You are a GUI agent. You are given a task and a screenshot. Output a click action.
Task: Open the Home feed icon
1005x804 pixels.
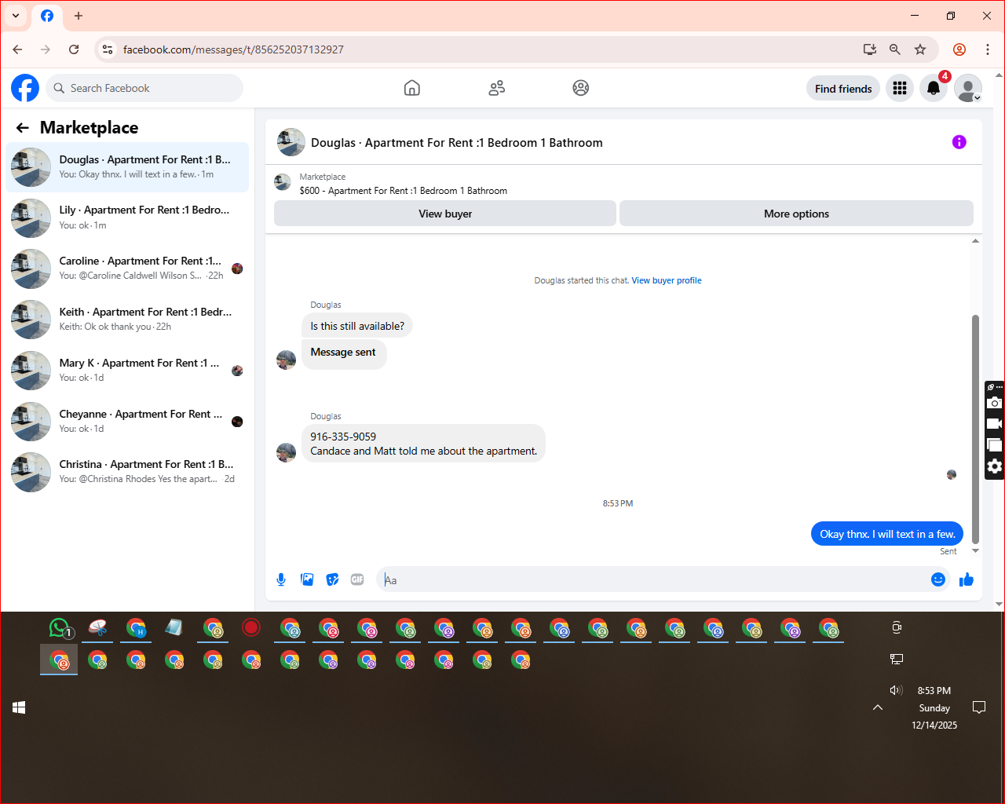coord(412,88)
